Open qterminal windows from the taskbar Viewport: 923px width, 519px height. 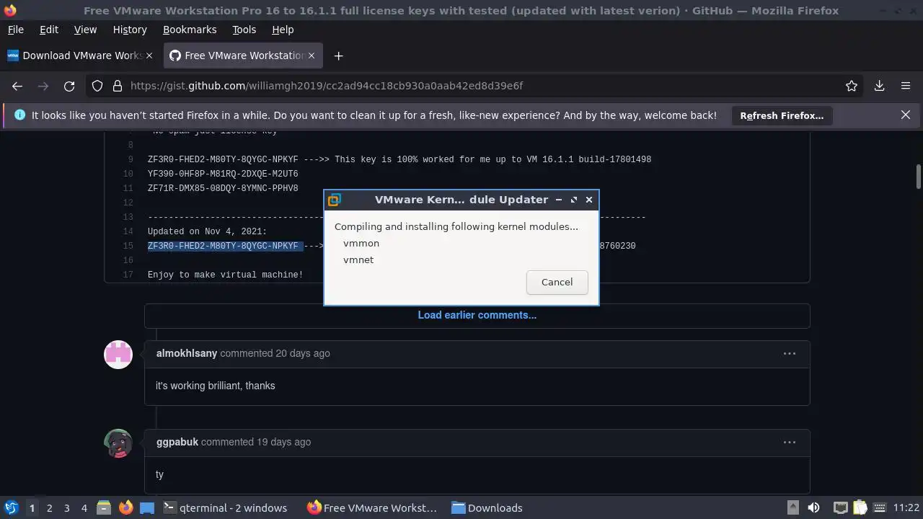pos(225,507)
